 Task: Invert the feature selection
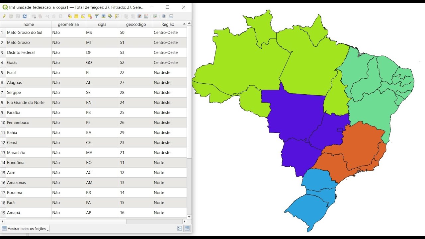(x=83, y=16)
